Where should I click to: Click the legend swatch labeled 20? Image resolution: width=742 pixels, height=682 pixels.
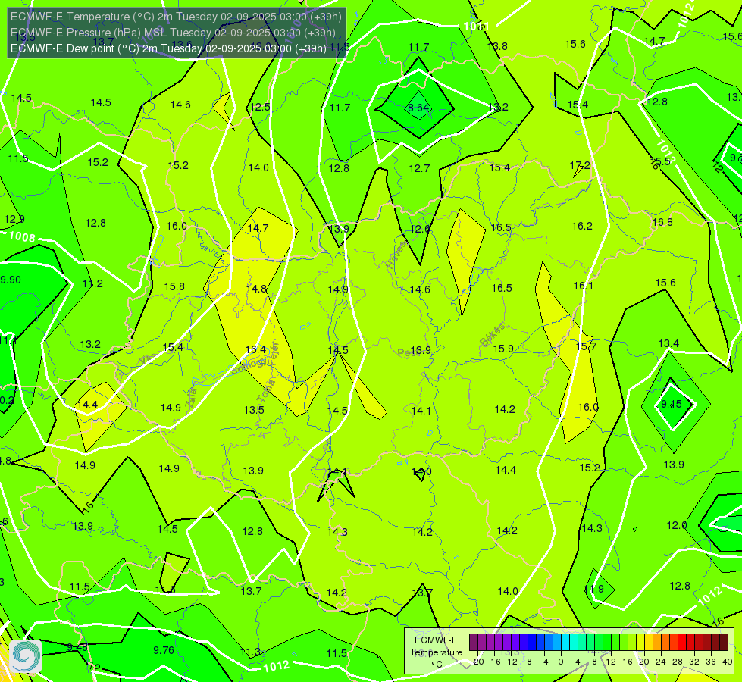point(640,643)
